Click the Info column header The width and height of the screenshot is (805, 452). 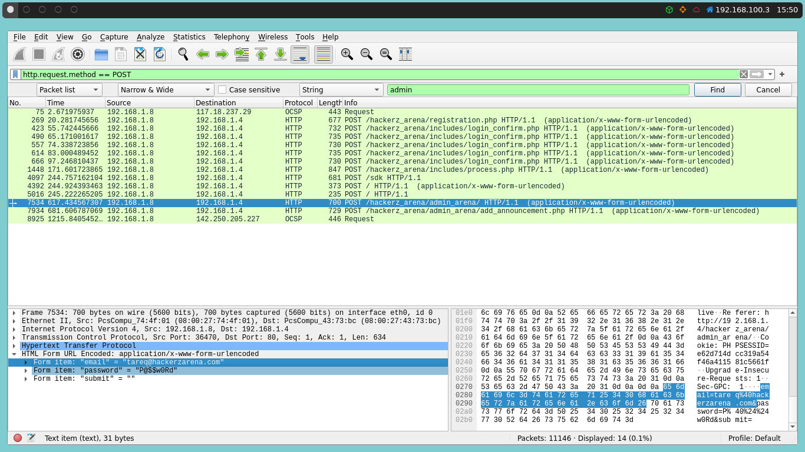pos(569,102)
